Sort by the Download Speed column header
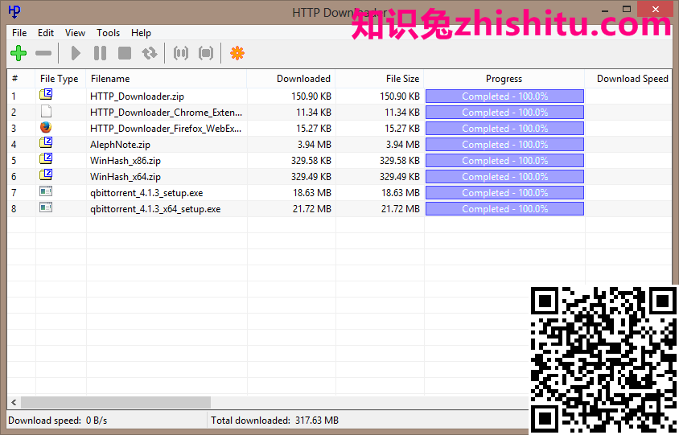679x435 pixels. 628,79
